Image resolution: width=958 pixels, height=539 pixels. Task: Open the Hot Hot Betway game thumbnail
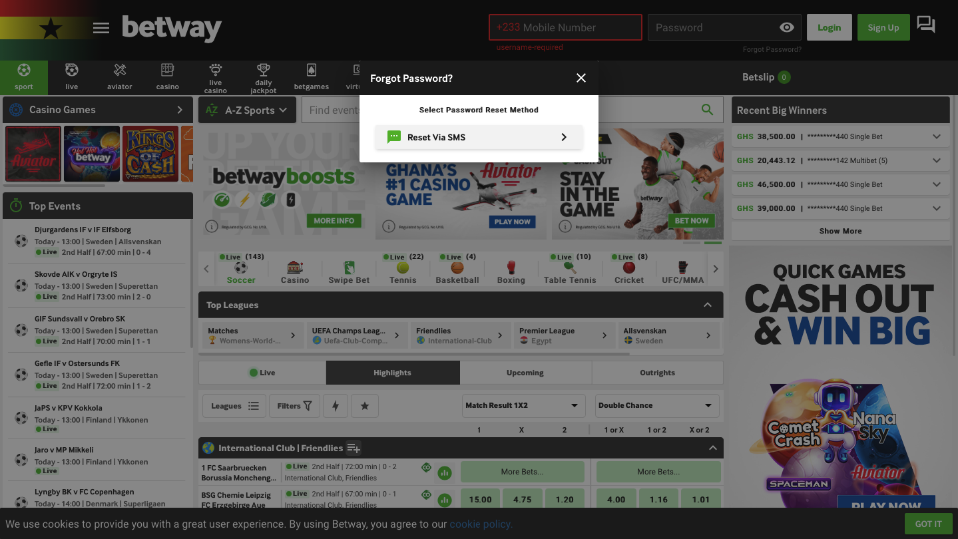click(92, 154)
